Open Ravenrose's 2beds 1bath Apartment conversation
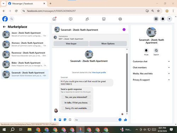The height and width of the screenshot is (133, 177). [25, 54]
